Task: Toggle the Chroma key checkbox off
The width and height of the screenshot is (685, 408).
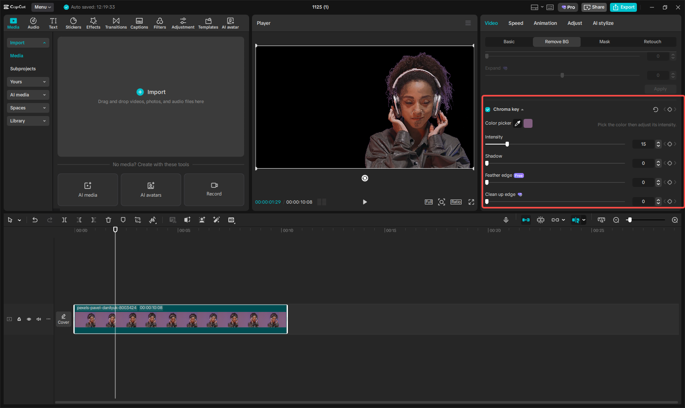Action: pyautogui.click(x=487, y=109)
